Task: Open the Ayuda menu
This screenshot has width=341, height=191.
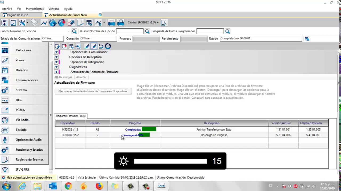Action: click(68, 9)
